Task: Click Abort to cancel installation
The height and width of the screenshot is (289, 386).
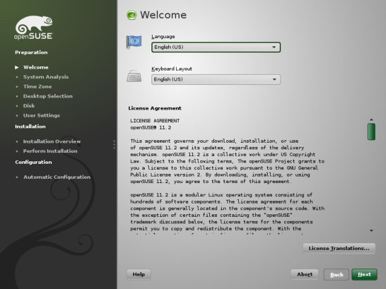Action: tap(305, 275)
